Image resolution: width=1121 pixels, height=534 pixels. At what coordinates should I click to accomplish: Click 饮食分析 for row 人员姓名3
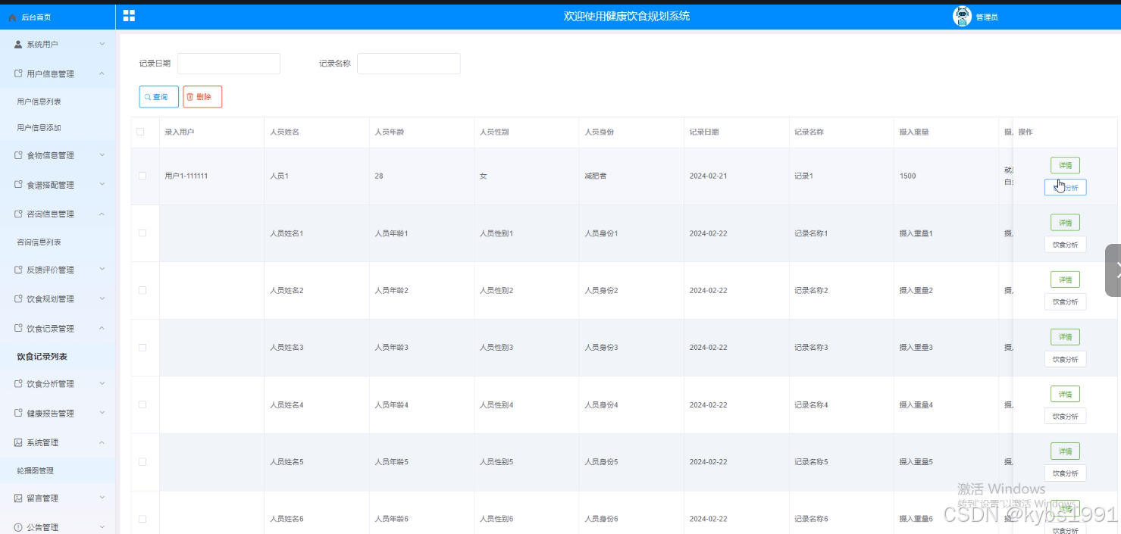click(x=1065, y=359)
